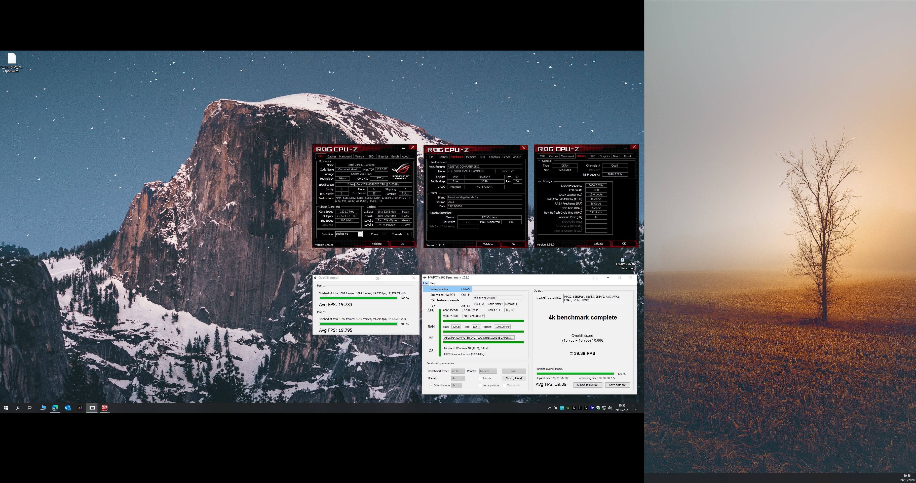Toggle the Overkill mode checkbox

pyautogui.click(x=431, y=386)
